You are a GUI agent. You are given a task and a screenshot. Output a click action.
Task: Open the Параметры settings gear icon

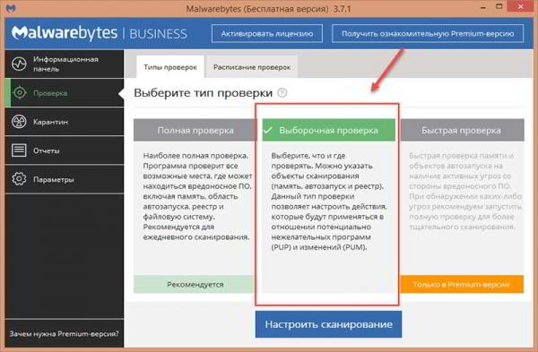coord(19,179)
